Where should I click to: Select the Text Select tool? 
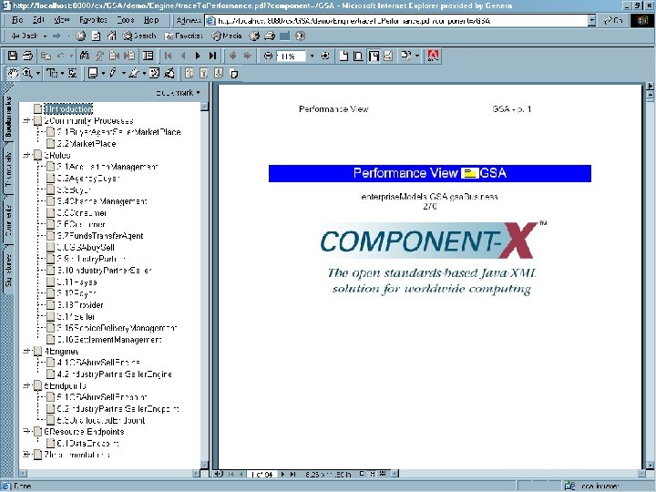[x=51, y=74]
